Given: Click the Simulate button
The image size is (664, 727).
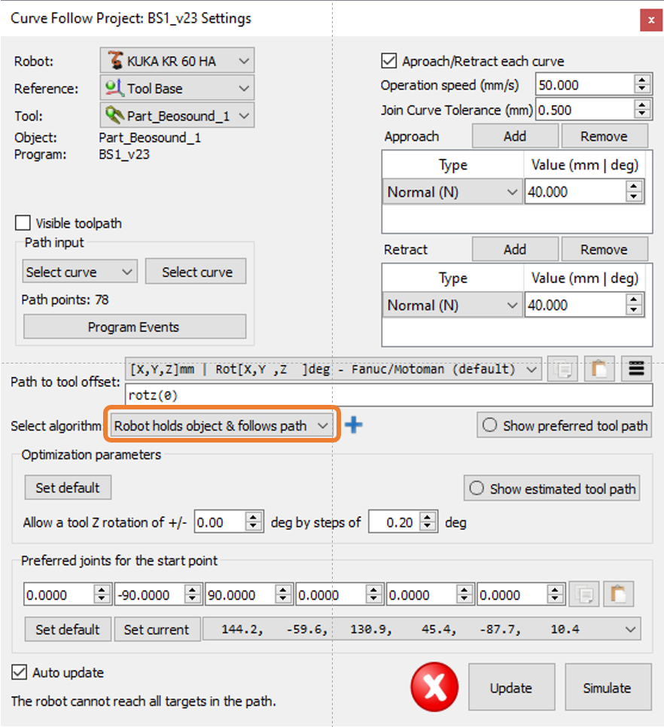Looking at the screenshot, I should [x=608, y=687].
